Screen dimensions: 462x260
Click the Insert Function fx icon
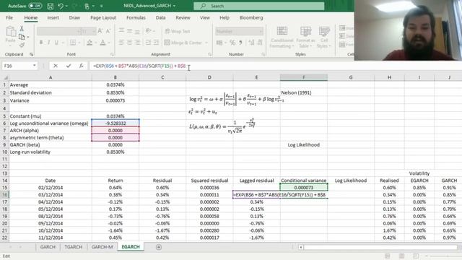coord(82,66)
